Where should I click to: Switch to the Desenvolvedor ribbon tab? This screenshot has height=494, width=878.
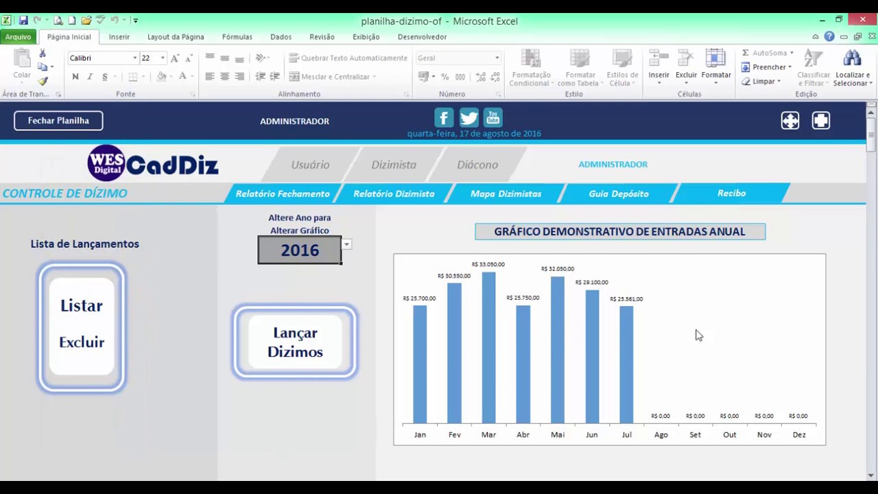pyautogui.click(x=423, y=37)
